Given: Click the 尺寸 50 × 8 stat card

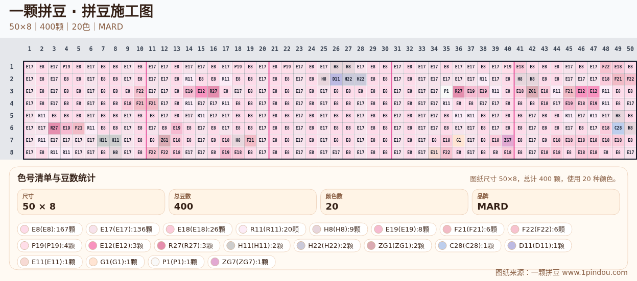Looking at the screenshot, I should coord(91,202).
